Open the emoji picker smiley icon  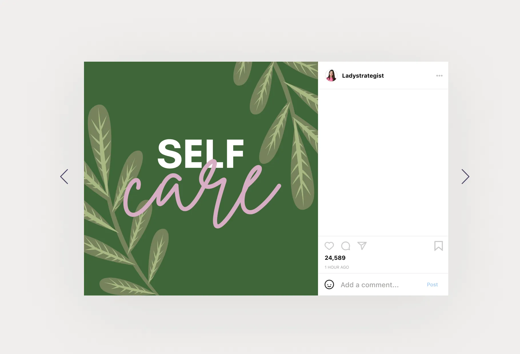pos(329,285)
